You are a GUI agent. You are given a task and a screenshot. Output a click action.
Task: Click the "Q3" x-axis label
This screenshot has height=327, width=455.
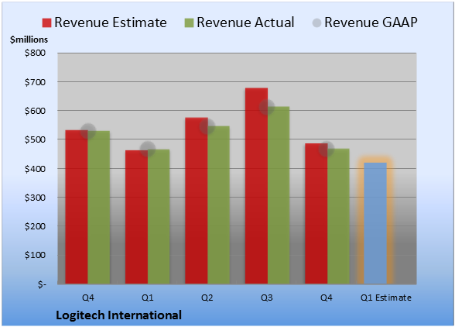click(267, 298)
